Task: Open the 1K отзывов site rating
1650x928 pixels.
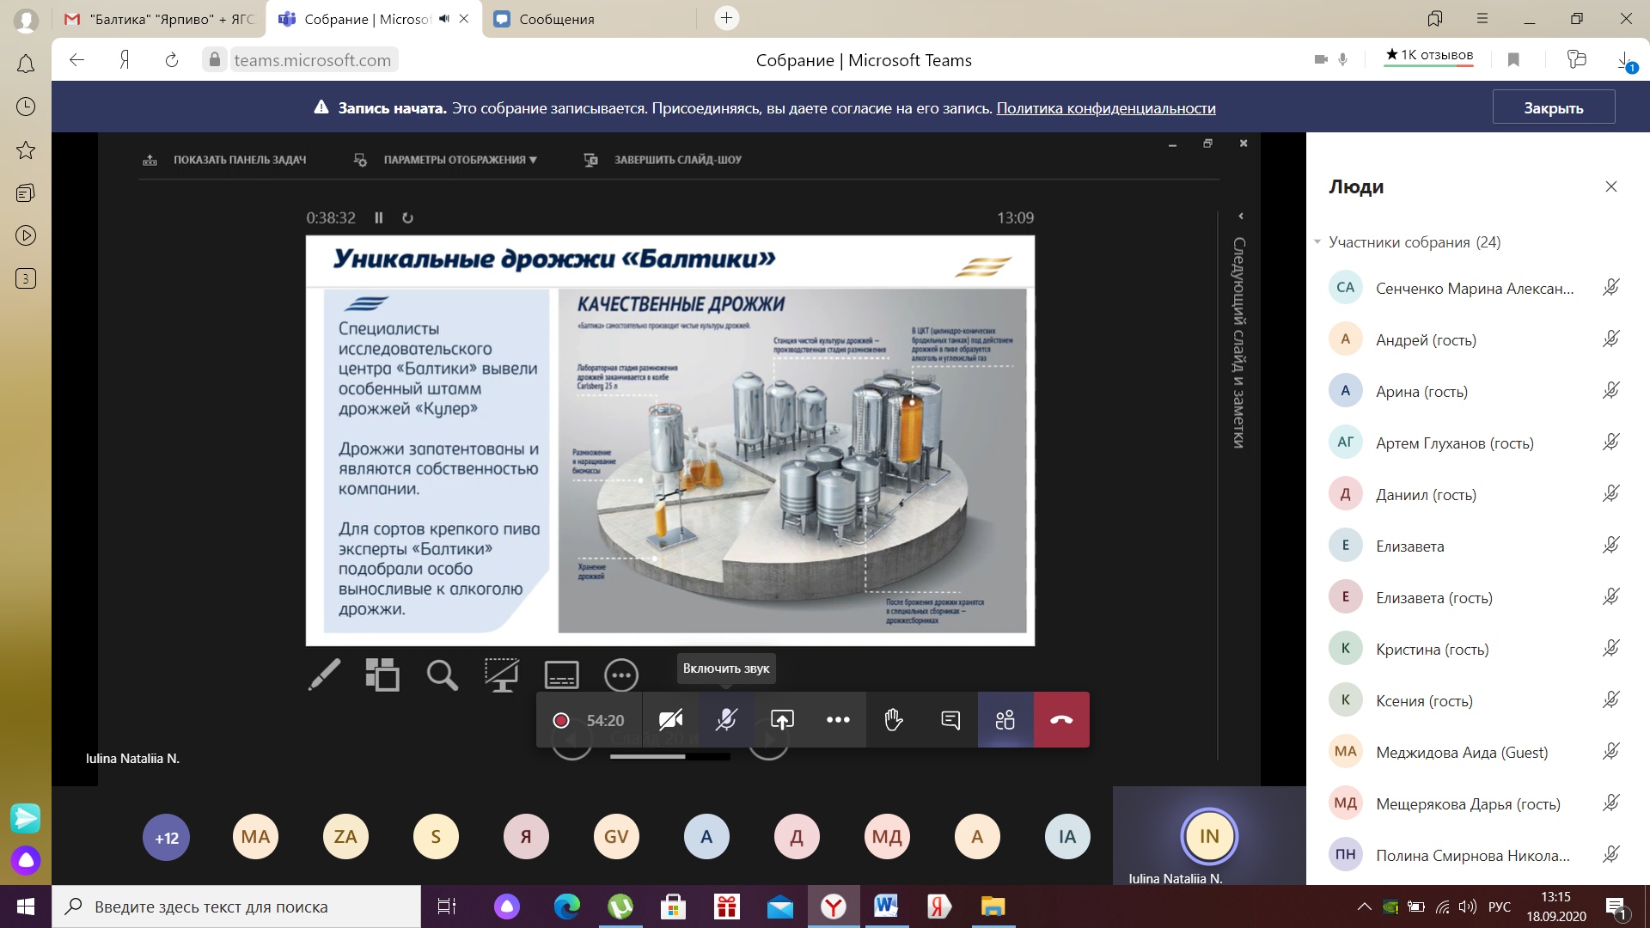Action: click(1429, 56)
